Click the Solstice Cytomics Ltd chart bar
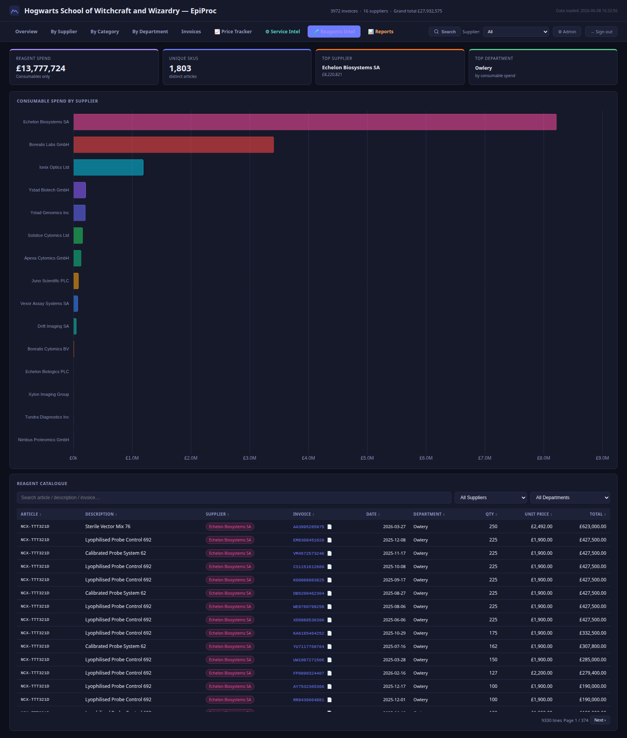627x738 pixels. pyautogui.click(x=78, y=236)
